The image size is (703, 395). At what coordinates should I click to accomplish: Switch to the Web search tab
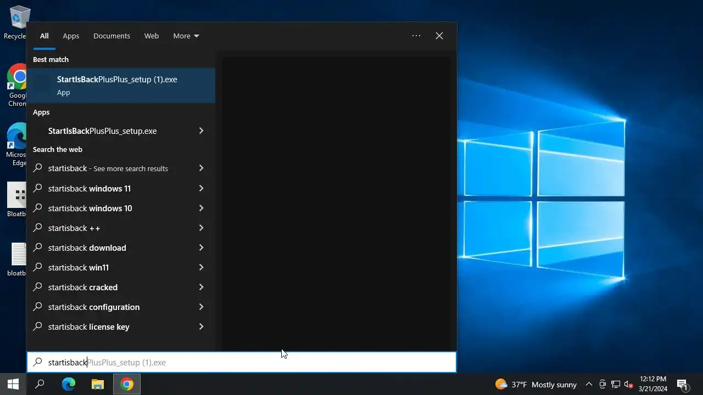click(x=152, y=36)
